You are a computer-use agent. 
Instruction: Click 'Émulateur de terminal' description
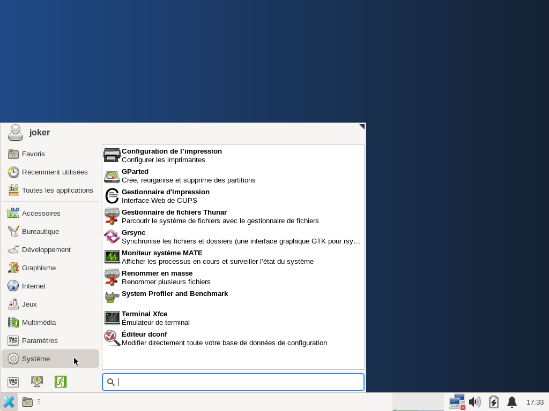click(x=155, y=323)
